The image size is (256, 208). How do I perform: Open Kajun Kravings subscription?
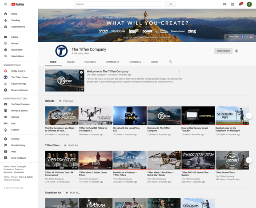pos(19,84)
